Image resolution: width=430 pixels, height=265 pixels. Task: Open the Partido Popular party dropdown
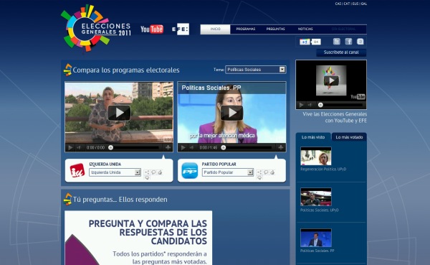tap(228, 172)
